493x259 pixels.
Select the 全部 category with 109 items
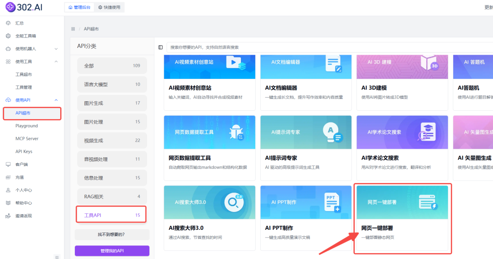coord(112,66)
